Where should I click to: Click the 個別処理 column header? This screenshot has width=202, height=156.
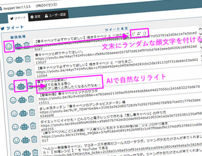18,37
